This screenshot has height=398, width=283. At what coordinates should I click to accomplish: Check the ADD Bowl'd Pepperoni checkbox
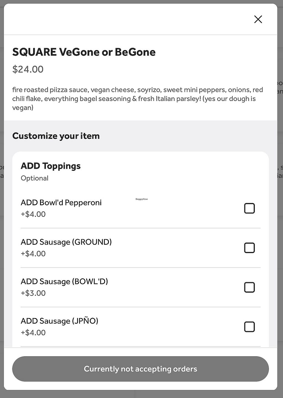pyautogui.click(x=249, y=208)
